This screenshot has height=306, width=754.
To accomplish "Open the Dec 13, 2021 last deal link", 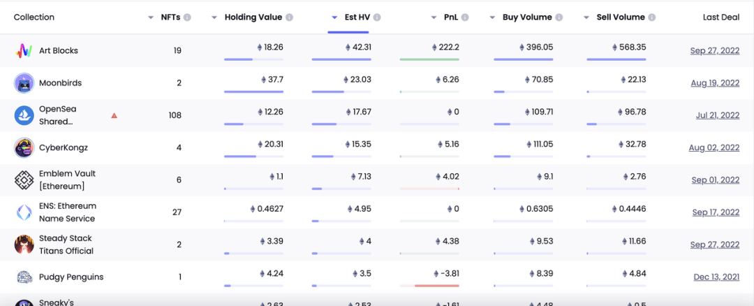I will tap(716, 277).
